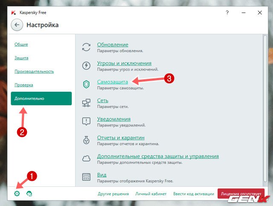The image size is (273, 206).
Task: Select the Производительность tab
Action: point(34,71)
